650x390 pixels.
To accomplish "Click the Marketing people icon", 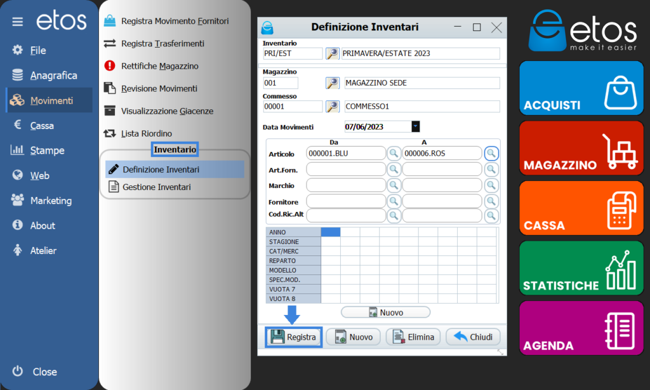I will click(17, 199).
